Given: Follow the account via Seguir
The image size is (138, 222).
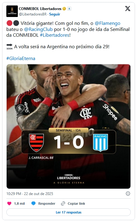Looking at the screenshot, I should (x=55, y=14).
